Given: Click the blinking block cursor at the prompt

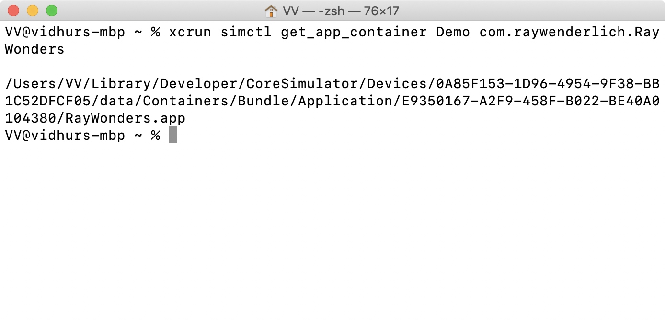Looking at the screenshot, I should [173, 135].
